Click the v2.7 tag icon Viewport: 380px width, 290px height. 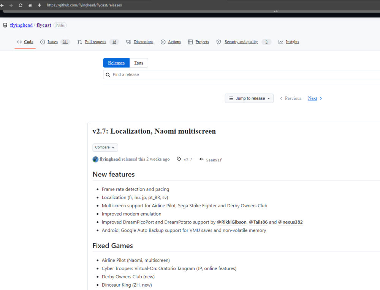(179, 159)
